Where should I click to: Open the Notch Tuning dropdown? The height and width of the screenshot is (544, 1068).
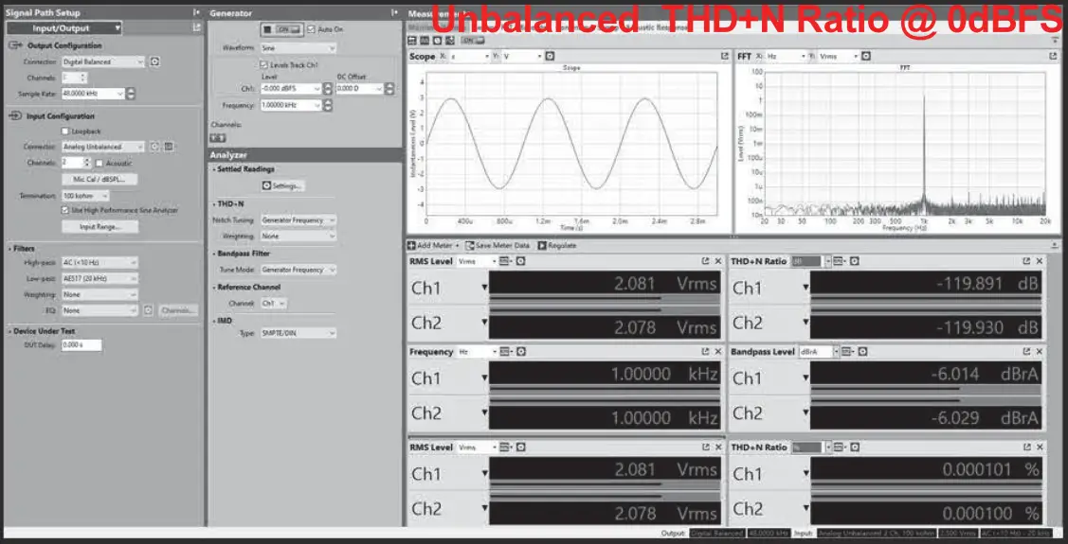pos(299,220)
